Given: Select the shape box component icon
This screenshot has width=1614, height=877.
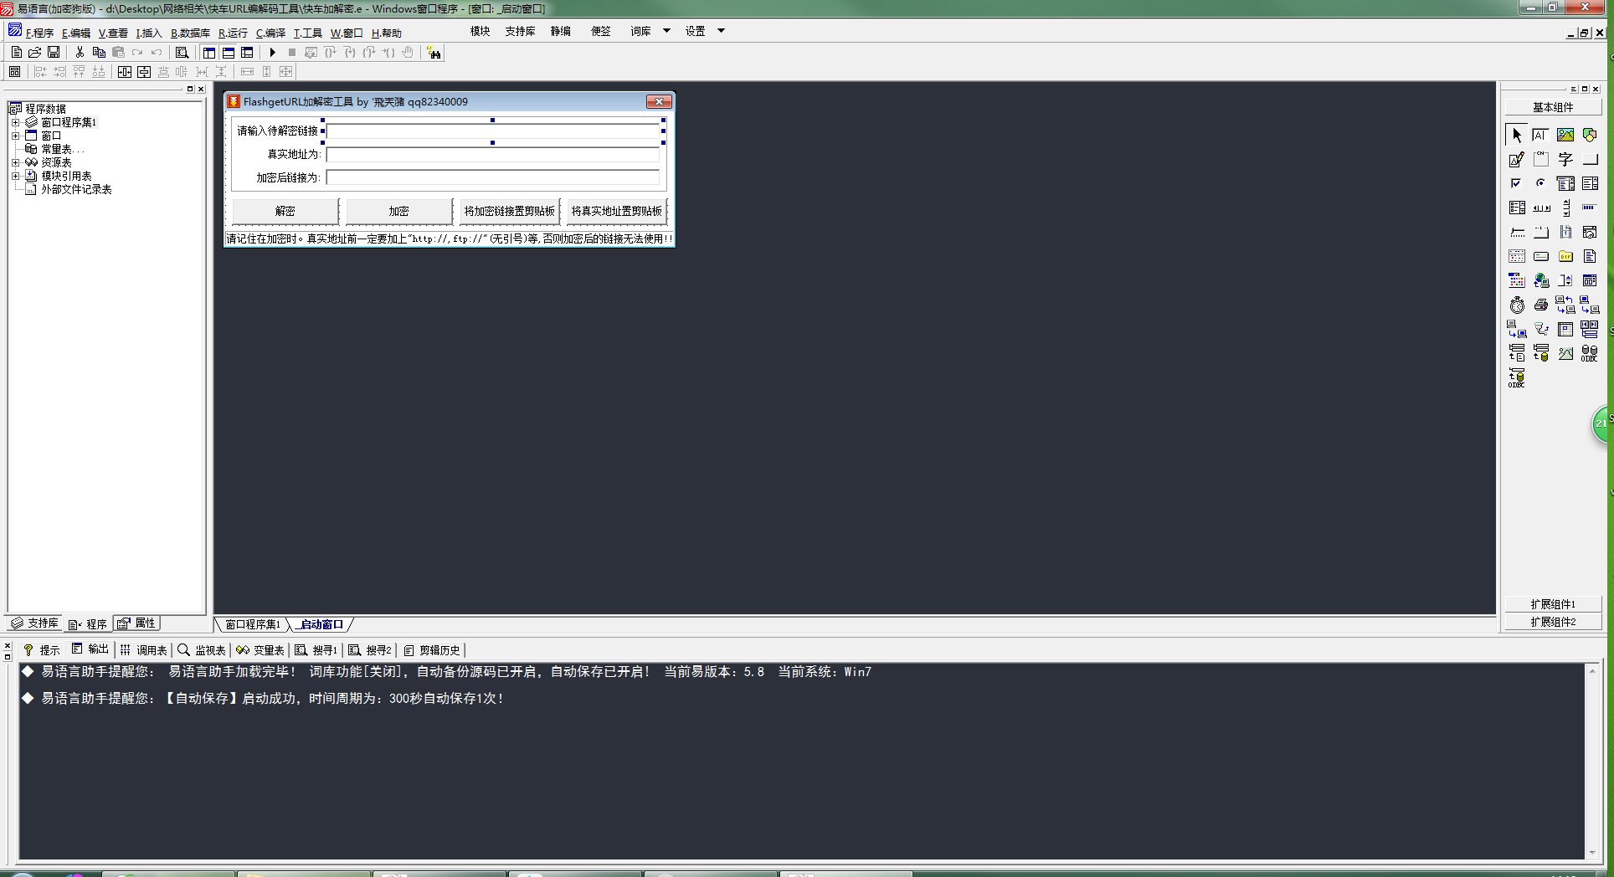Looking at the screenshot, I should 1590,135.
